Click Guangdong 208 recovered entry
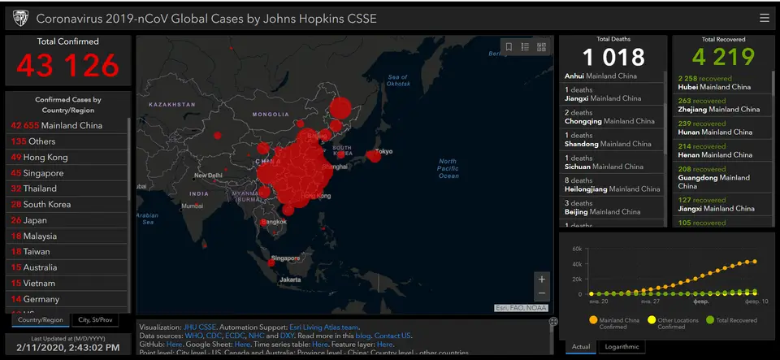 click(x=724, y=177)
